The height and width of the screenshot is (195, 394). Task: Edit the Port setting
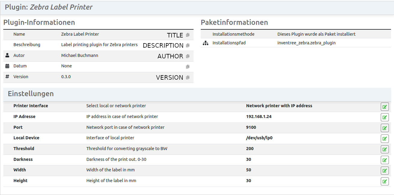pos(384,128)
